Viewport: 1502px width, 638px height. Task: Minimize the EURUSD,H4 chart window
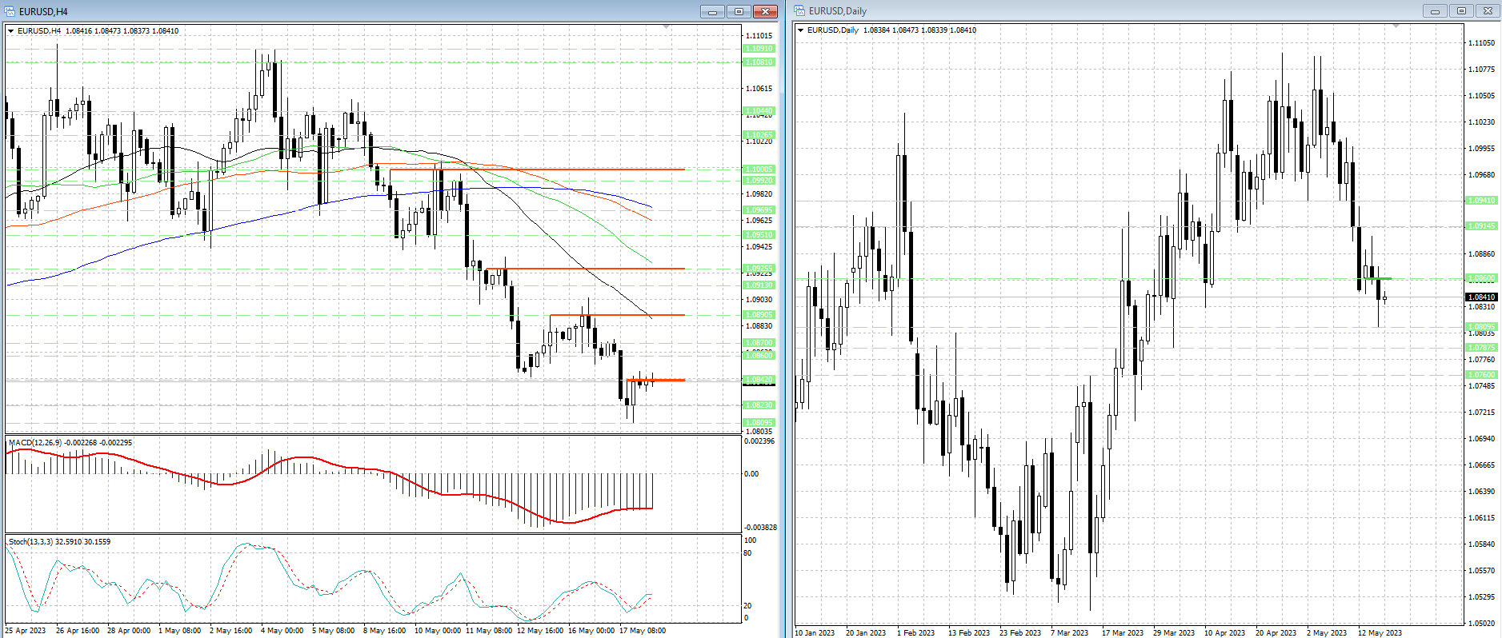point(712,11)
